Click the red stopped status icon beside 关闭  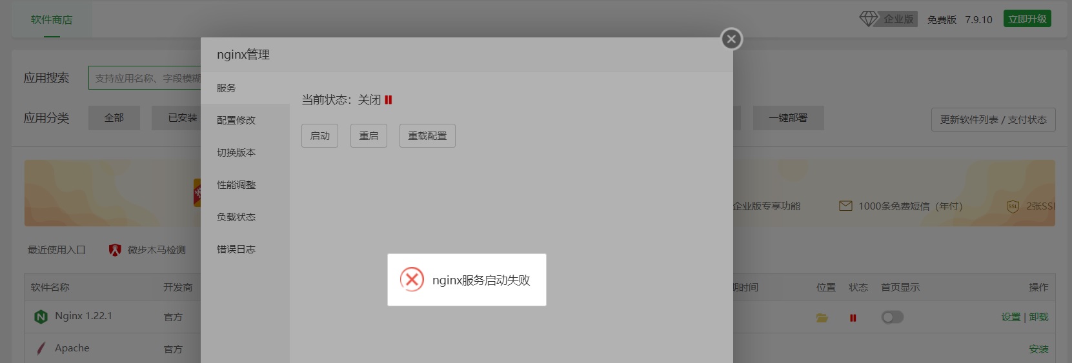click(389, 100)
